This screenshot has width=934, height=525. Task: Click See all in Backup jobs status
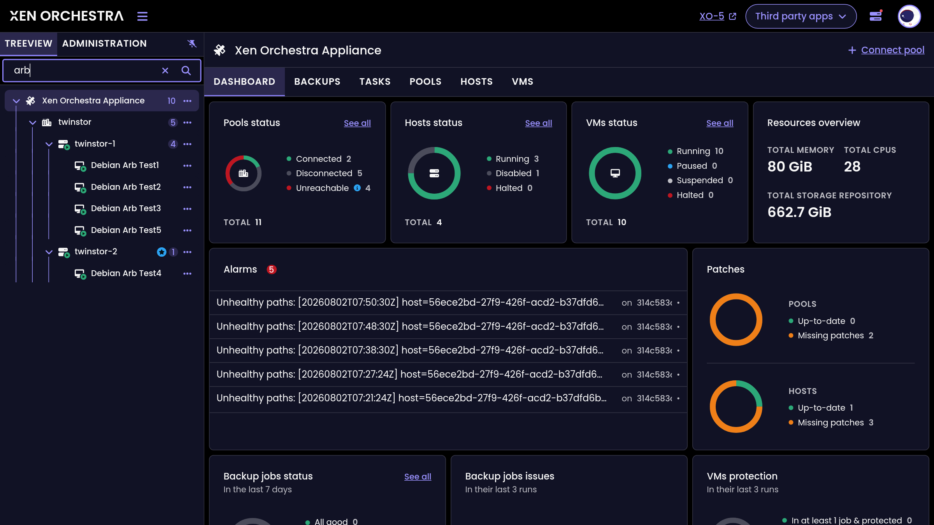coord(418,477)
